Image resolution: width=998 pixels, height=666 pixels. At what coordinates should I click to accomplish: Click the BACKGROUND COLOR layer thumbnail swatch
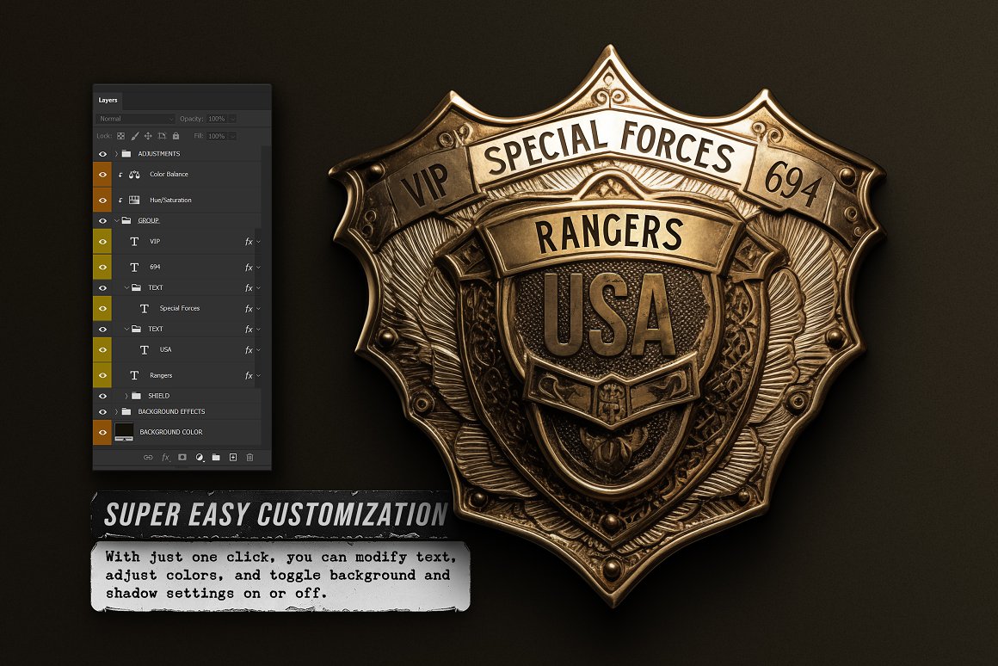[124, 431]
